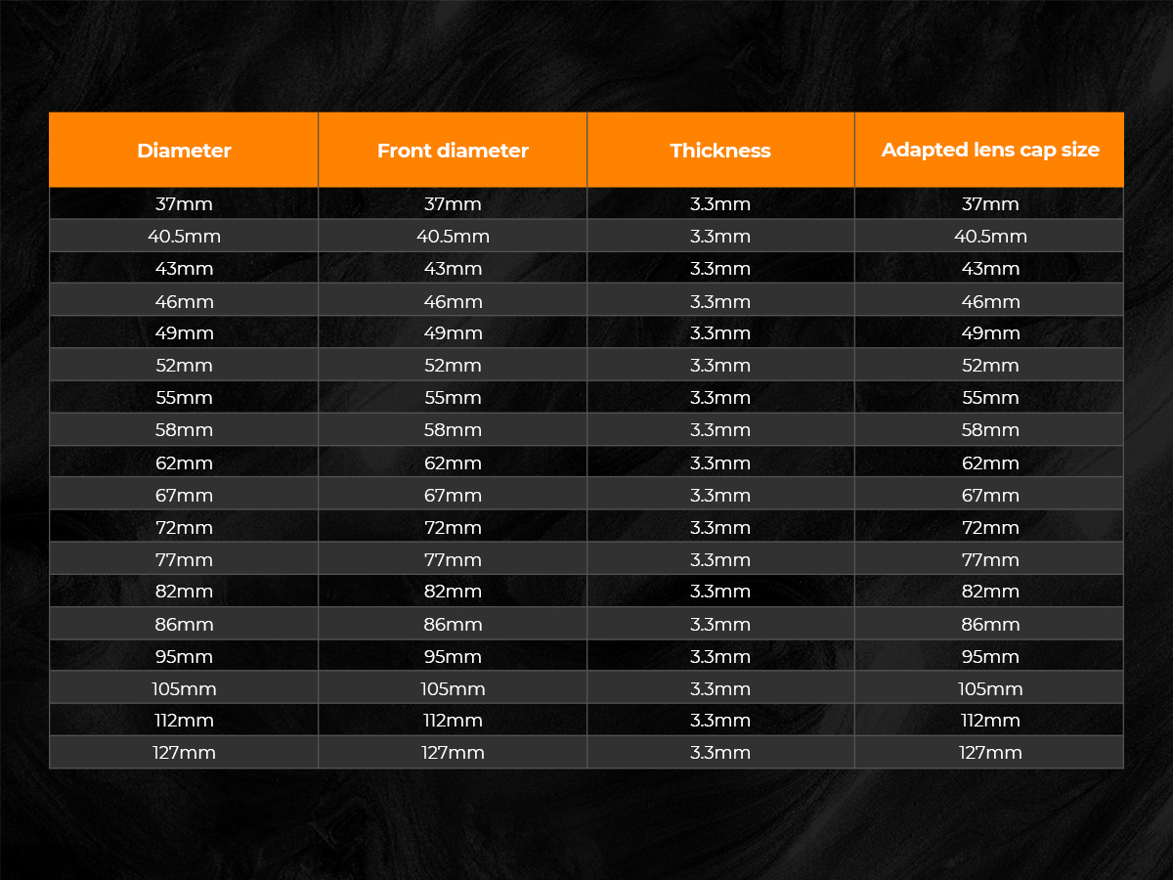Select 40.5mm in the Front diameter column
Screen dimensions: 1173x880
[453, 237]
